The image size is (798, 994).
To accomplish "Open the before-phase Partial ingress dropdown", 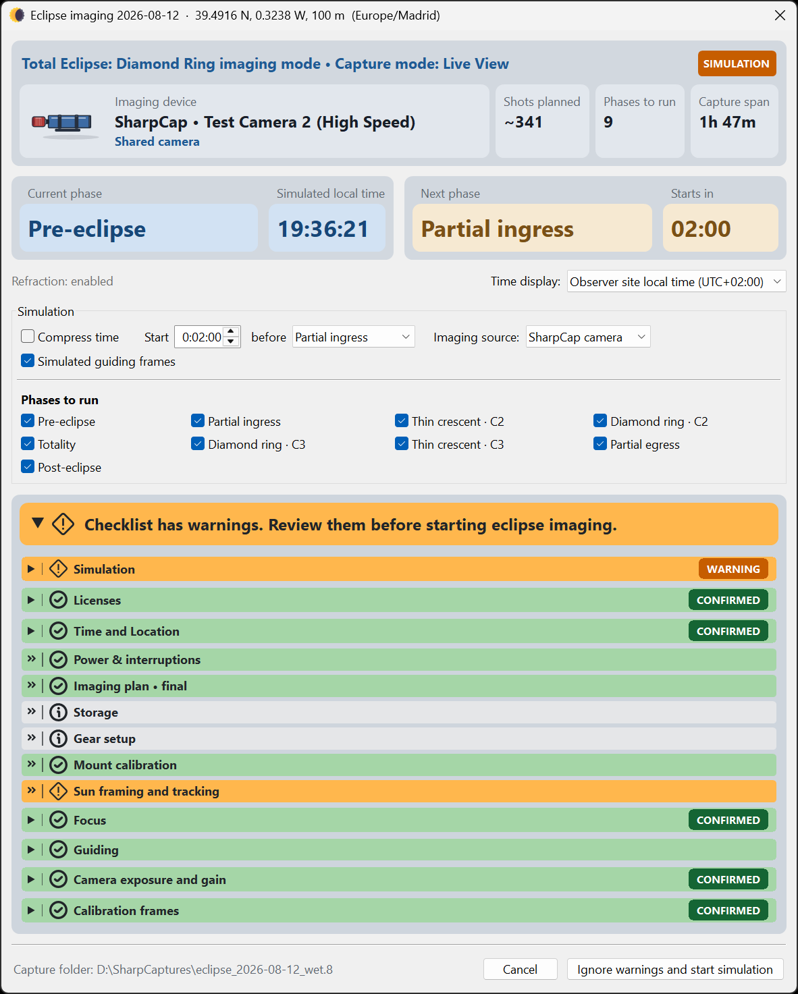I will [354, 337].
